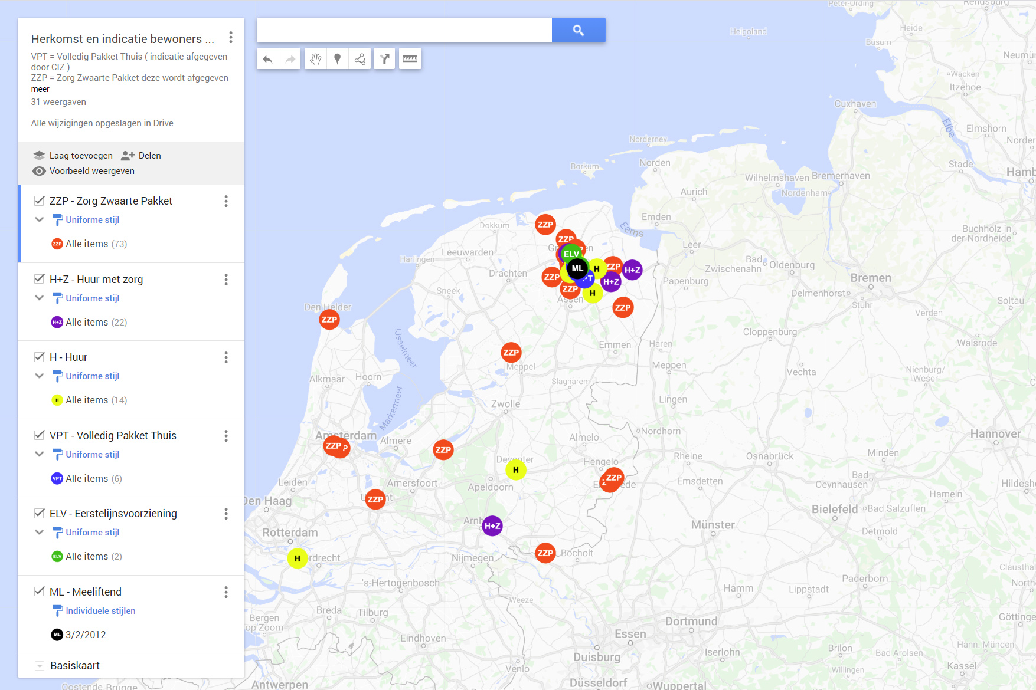Open map options menu beside title
Screen dimensions: 1036x690
click(x=230, y=38)
